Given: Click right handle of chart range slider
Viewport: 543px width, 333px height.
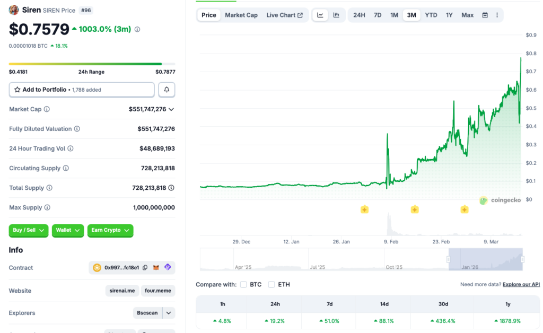Looking at the screenshot, I should click(x=522, y=259).
